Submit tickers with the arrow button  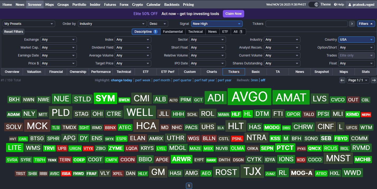tap(352, 24)
